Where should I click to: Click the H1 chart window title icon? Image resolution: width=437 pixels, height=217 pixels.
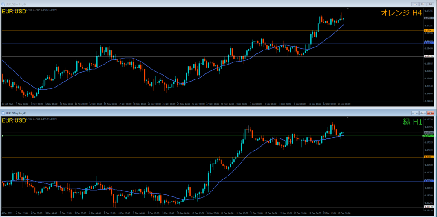[x=3, y=113]
